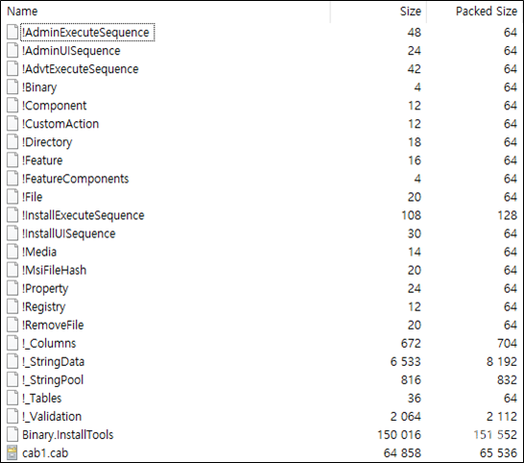Sort by the Packed Size column header
Screen dimensions: 524x463
coord(487,12)
